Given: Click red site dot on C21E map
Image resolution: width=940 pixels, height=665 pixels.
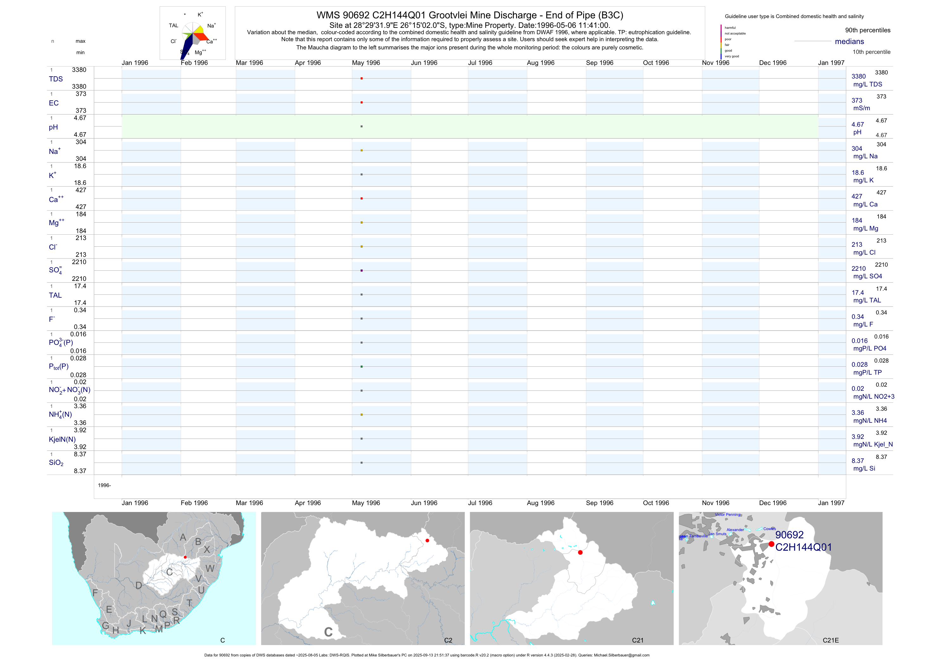Looking at the screenshot, I should click(x=771, y=544).
